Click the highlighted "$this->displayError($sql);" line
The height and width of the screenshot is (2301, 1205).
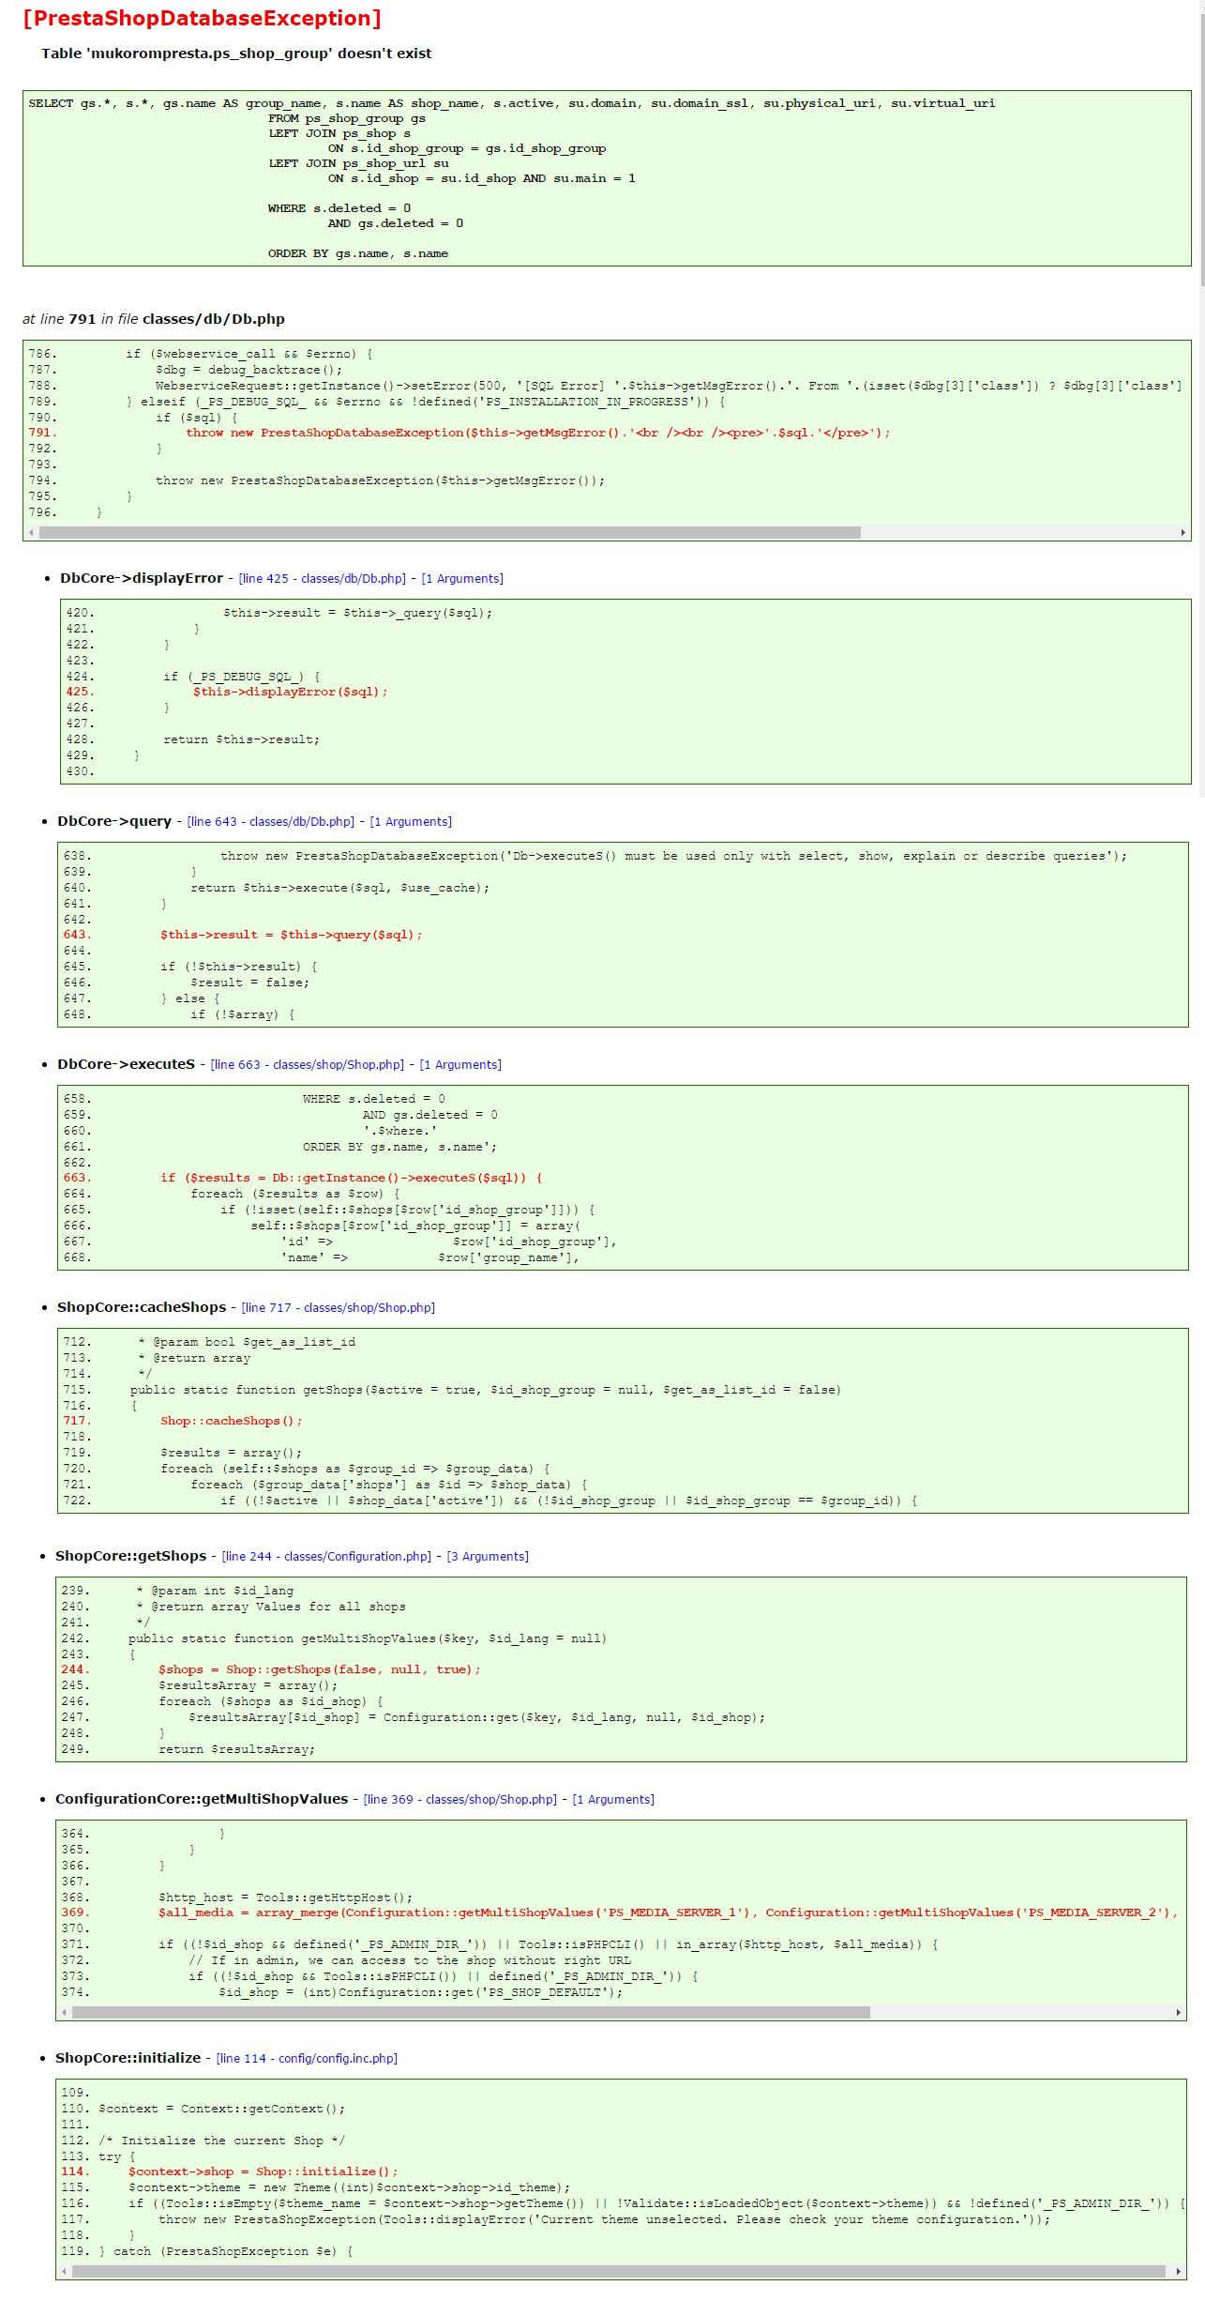pos(291,692)
